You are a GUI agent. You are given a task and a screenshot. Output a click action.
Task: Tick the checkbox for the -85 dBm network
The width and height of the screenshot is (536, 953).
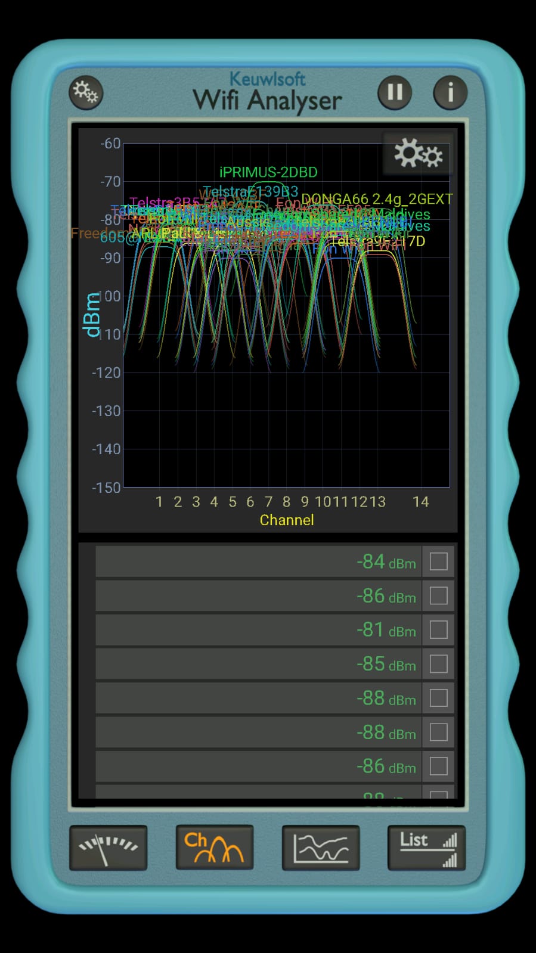(438, 663)
